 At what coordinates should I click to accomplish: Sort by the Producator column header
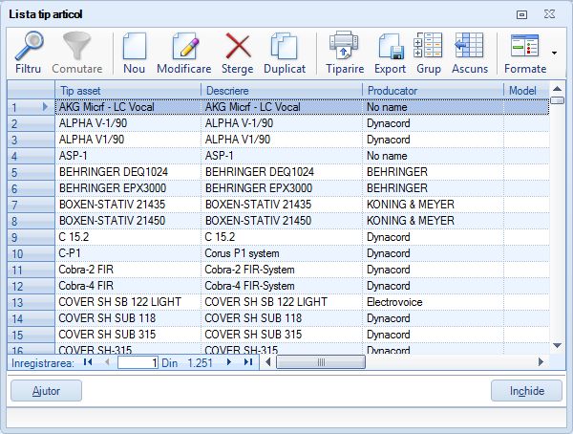coord(432,90)
